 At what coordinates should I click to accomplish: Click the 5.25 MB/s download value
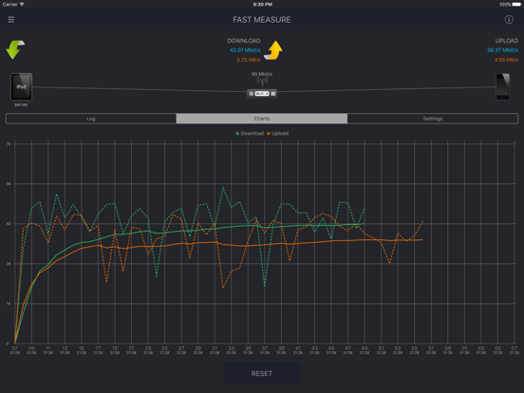(249, 60)
